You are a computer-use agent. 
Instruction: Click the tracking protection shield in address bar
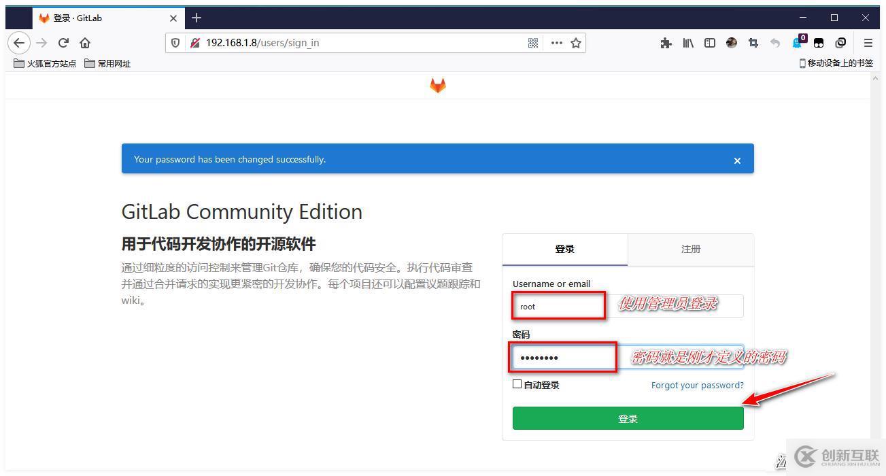[x=175, y=42]
